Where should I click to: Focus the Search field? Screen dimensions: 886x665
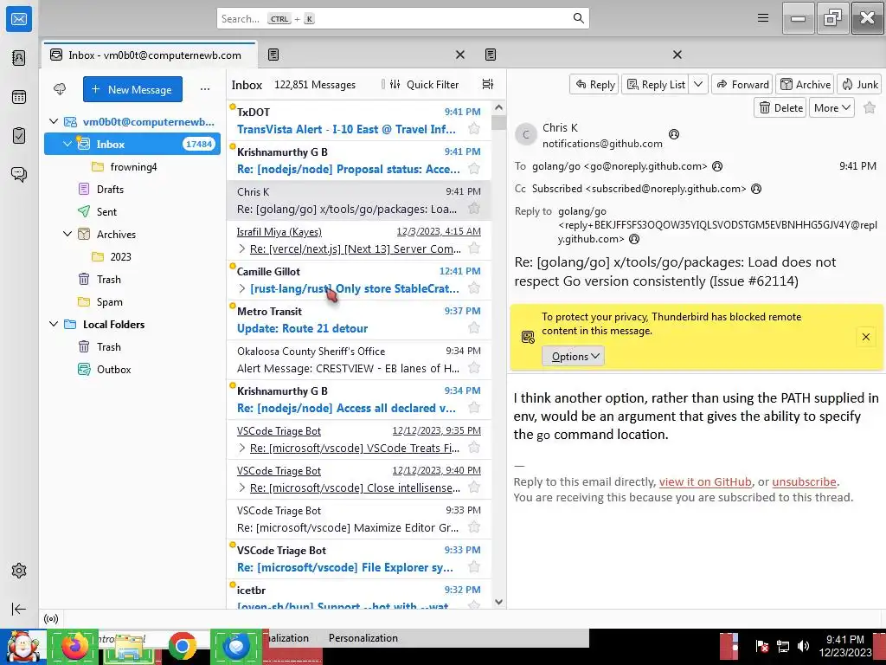coord(403,19)
